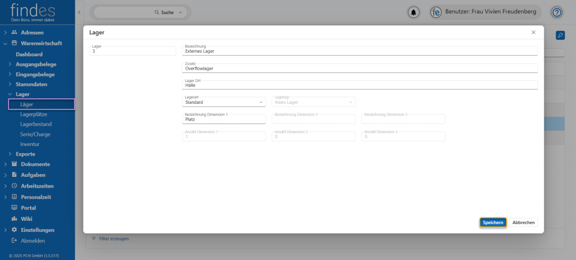
Task: Close the Lager dialog
Action: click(x=533, y=33)
